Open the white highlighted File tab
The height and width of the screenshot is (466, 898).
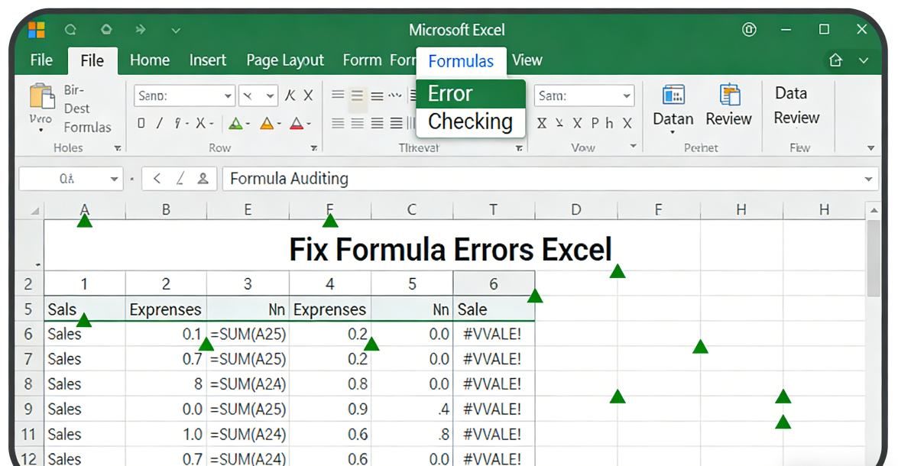click(92, 60)
